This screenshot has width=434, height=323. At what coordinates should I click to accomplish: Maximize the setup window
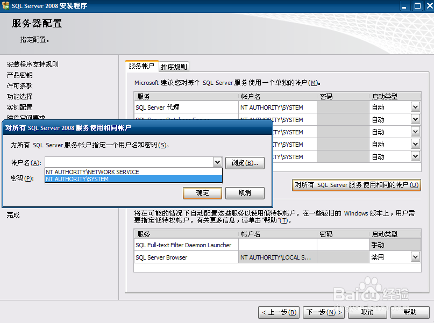coord(417,6)
